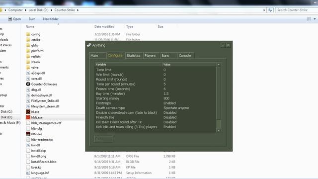
Task: Click the Counter-Strike.exe icon
Action: [28, 84]
